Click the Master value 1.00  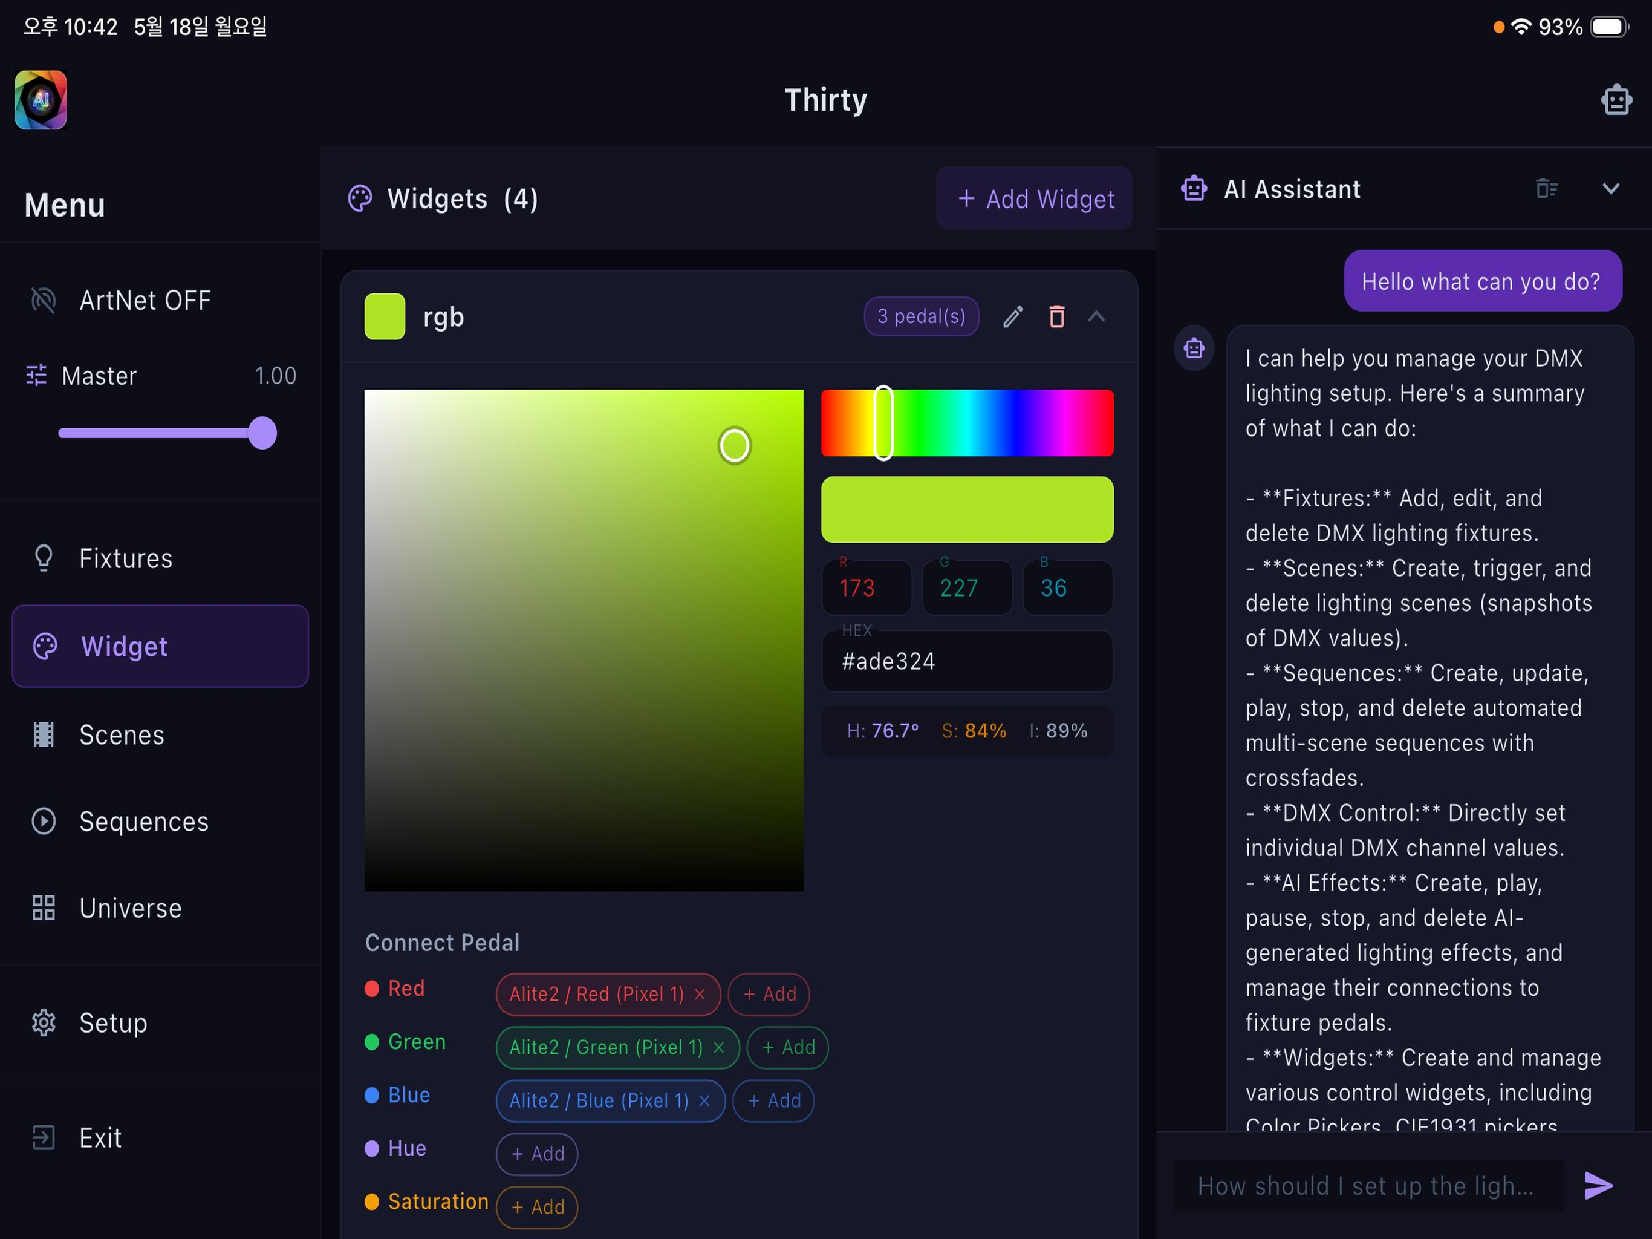pyautogui.click(x=276, y=375)
